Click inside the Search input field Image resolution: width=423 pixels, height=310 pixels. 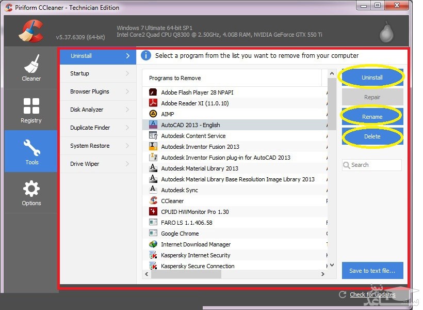(x=374, y=165)
